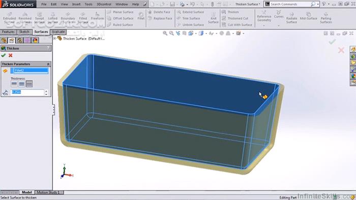Click the Knit Surface tool
Screen dimensions: 356x200
click(x=213, y=18)
